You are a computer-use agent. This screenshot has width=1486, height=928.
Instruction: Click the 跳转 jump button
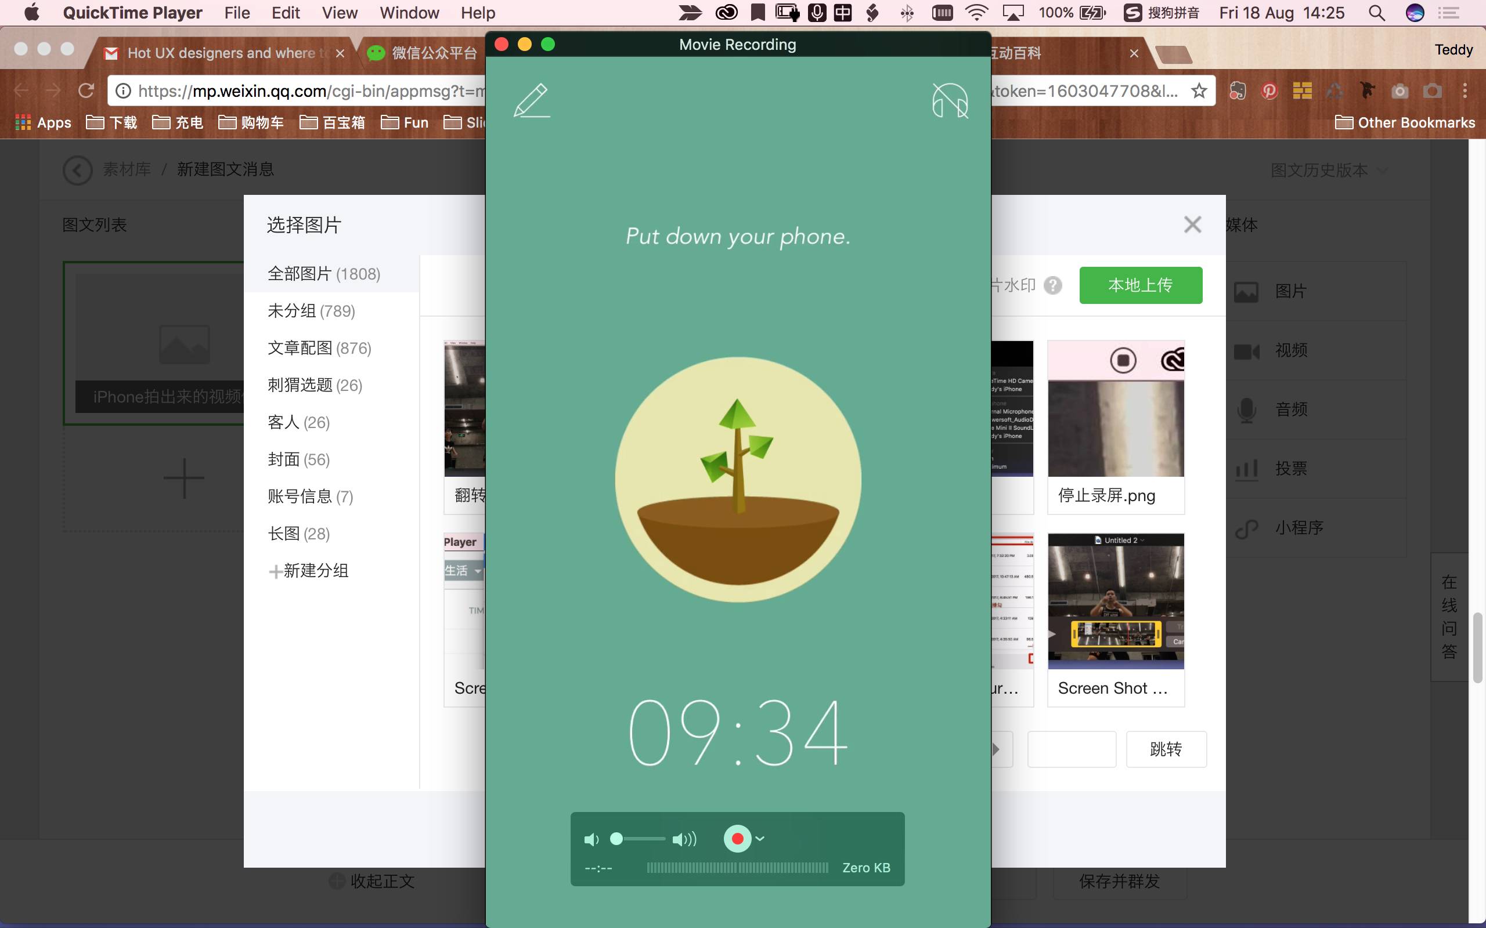click(1166, 748)
